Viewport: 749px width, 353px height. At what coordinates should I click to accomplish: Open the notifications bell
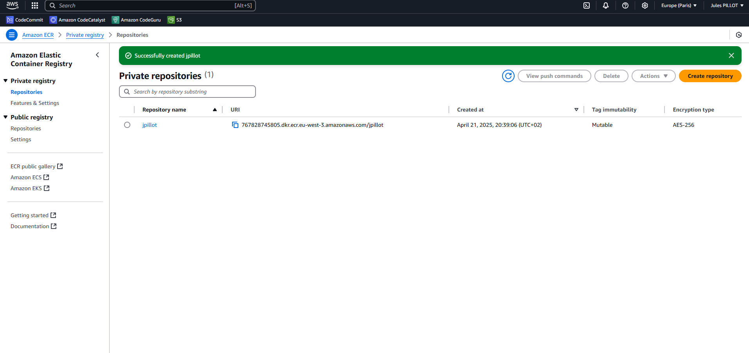[x=605, y=5]
